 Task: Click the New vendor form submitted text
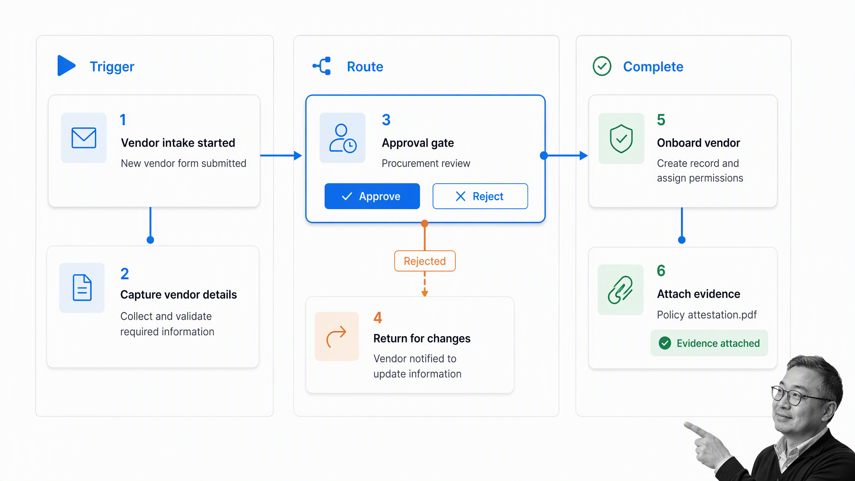pyautogui.click(x=183, y=163)
